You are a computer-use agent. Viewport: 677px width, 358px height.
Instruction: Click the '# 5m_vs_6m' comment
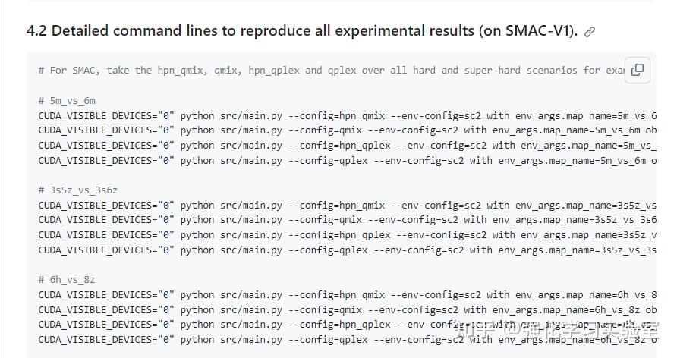(67, 100)
